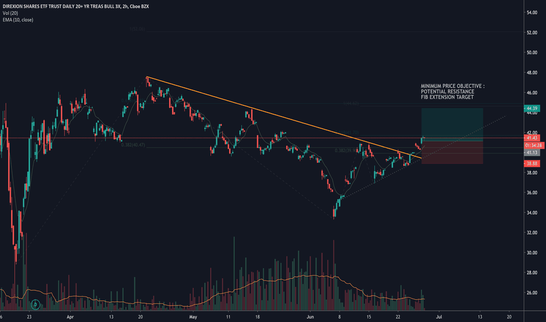Select the dotted ascending support trendline
Image resolution: width=546 pixels, height=322 pixels.
[x=423, y=157]
